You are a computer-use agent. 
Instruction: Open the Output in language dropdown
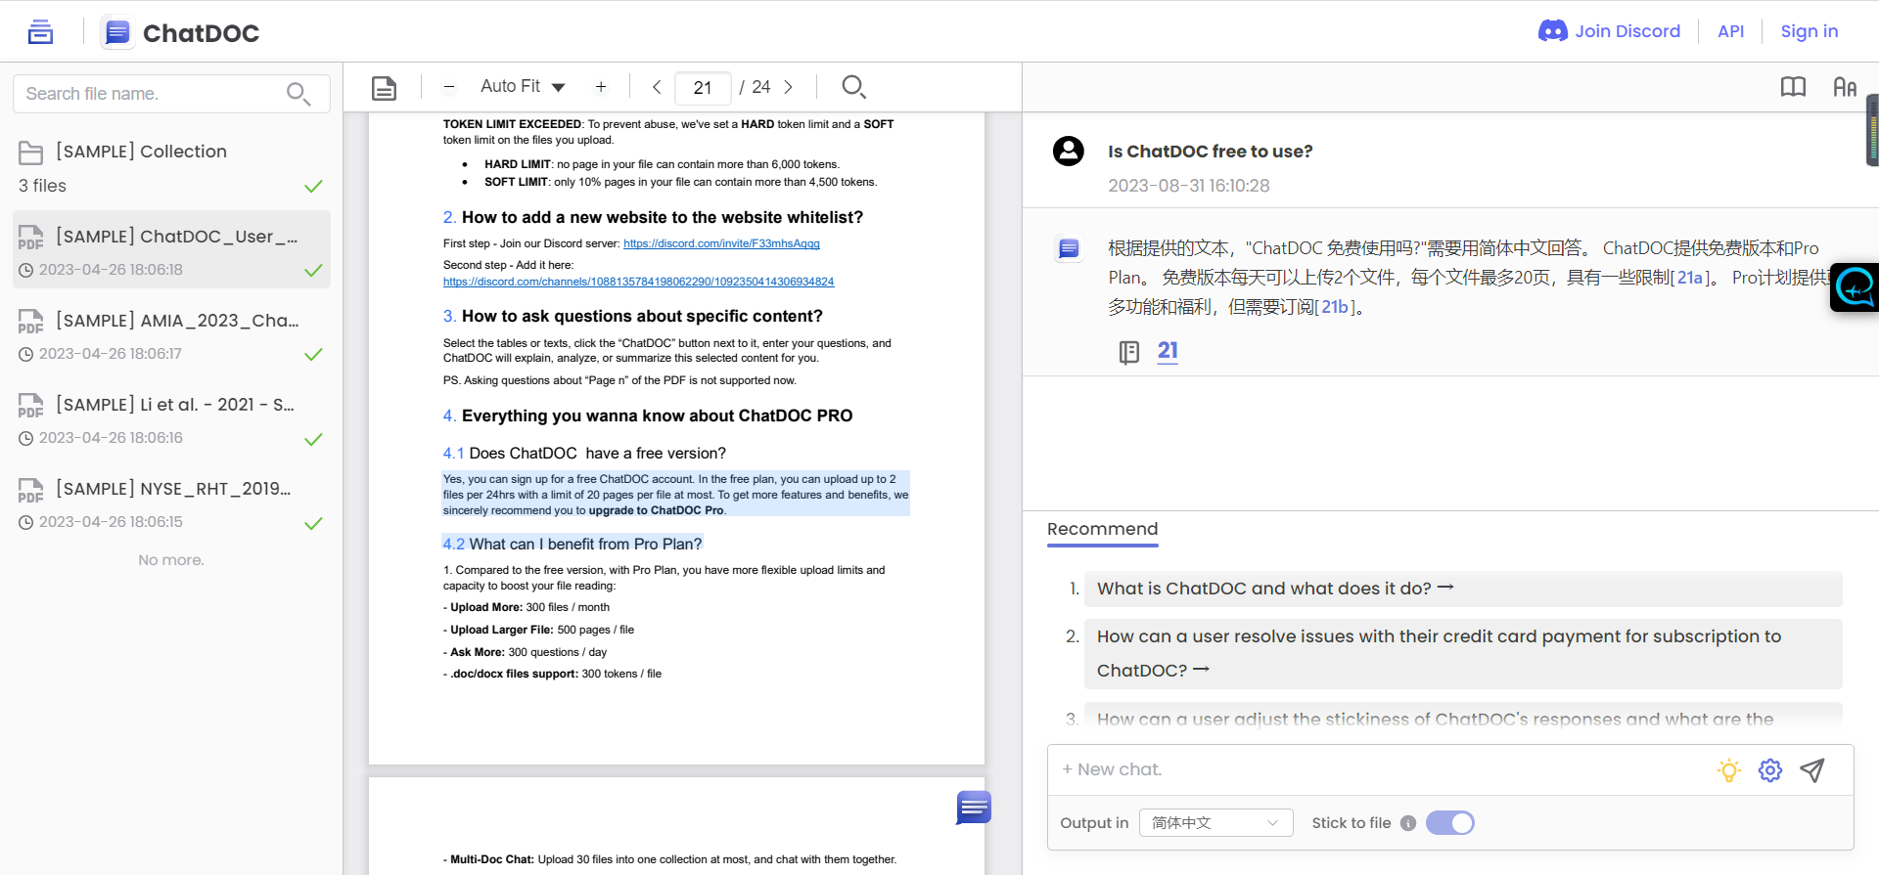point(1215,823)
